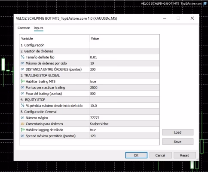Toggle Habilitar logging detallado value true
This screenshot has height=172, width=208.
pos(124,130)
